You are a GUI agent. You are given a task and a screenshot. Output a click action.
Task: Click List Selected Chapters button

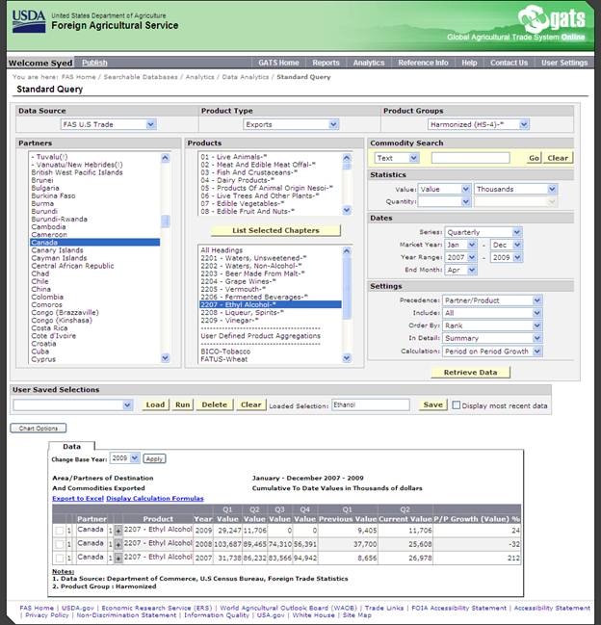(275, 230)
